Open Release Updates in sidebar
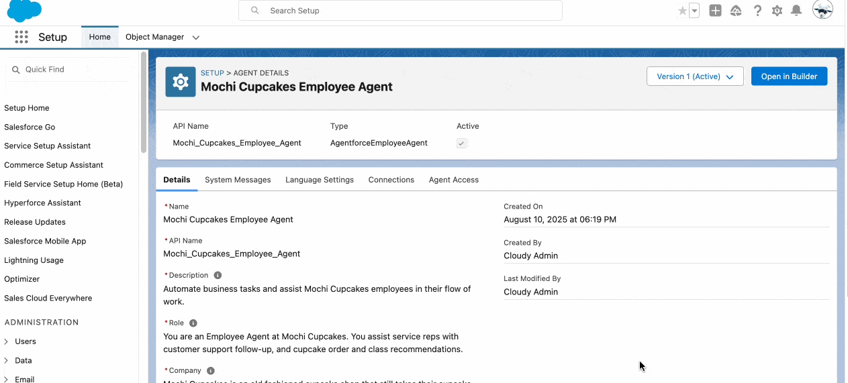 (x=35, y=222)
